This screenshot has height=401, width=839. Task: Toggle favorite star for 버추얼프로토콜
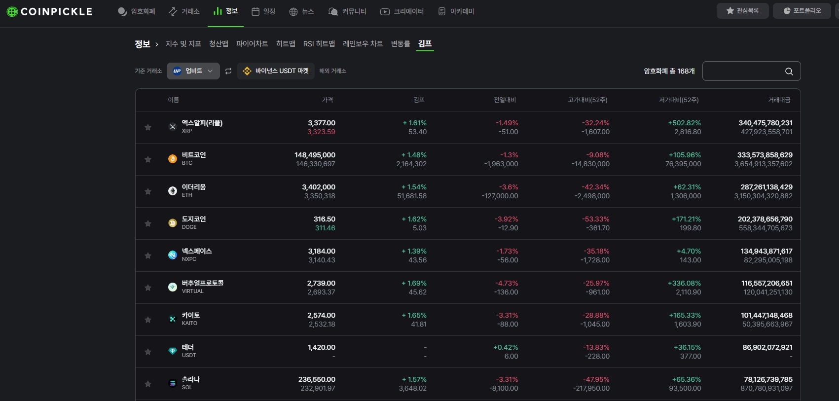click(x=148, y=288)
